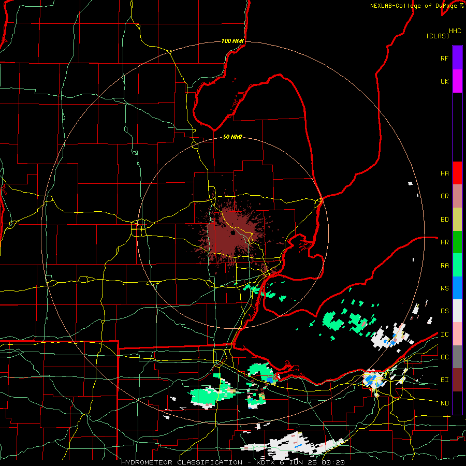Click the 'BD' legend label
466x466 pixels.
pyautogui.click(x=444, y=220)
